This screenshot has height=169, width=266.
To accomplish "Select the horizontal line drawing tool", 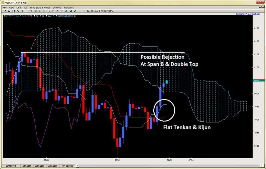I will [x=27, y=11].
